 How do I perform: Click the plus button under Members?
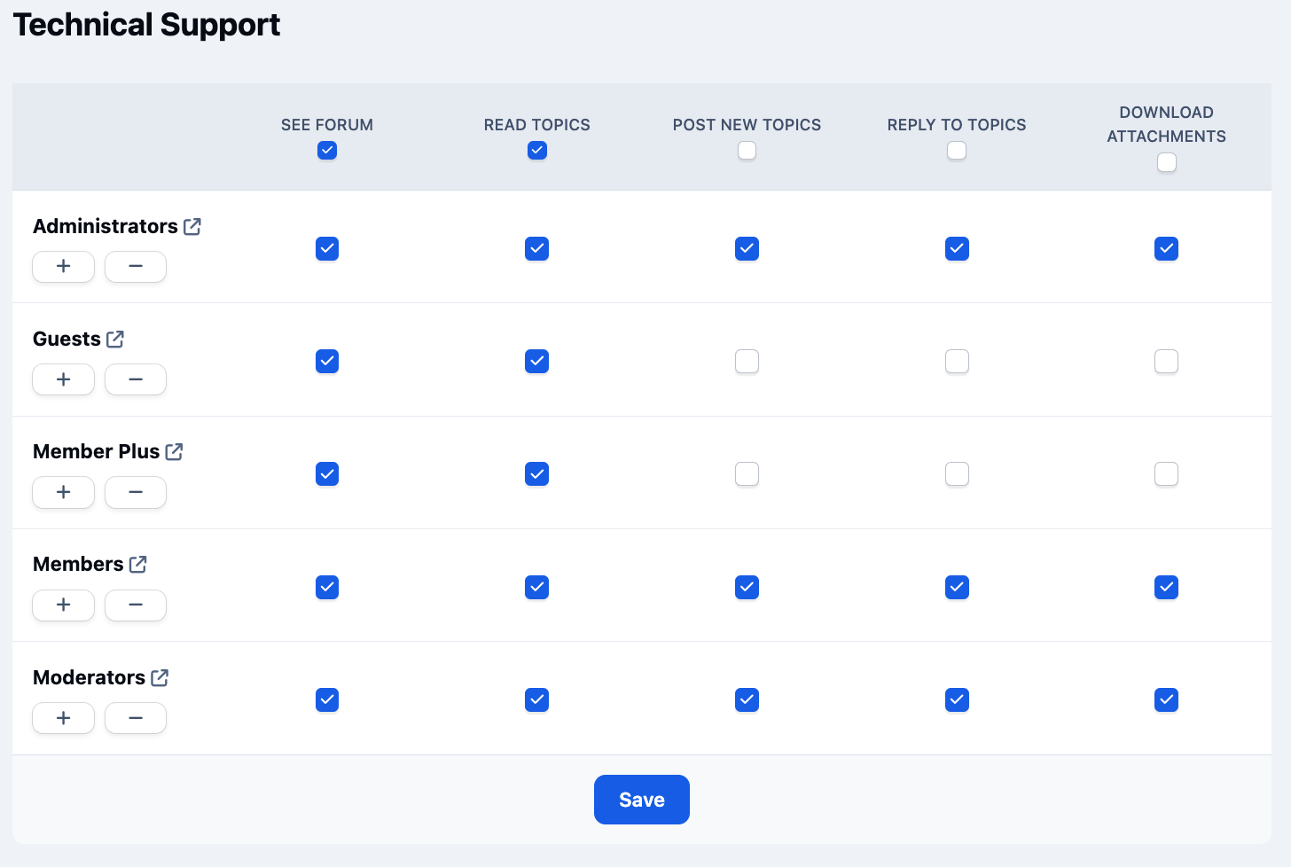click(x=64, y=605)
